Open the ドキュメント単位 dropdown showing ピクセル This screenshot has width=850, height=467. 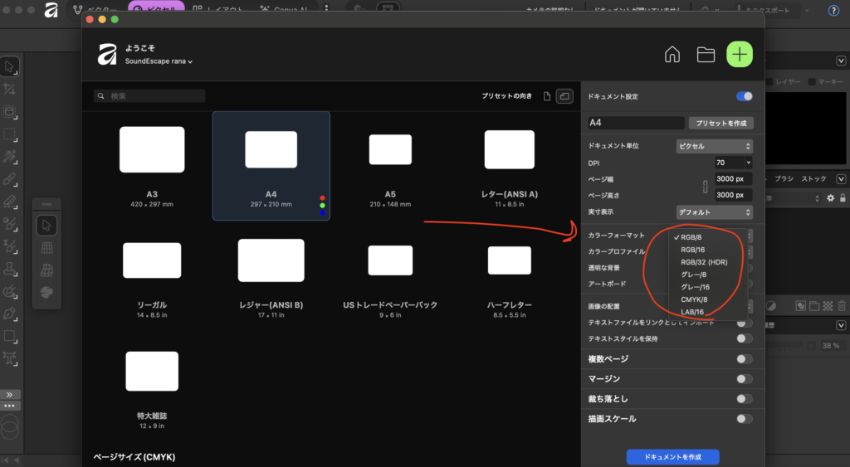click(714, 146)
